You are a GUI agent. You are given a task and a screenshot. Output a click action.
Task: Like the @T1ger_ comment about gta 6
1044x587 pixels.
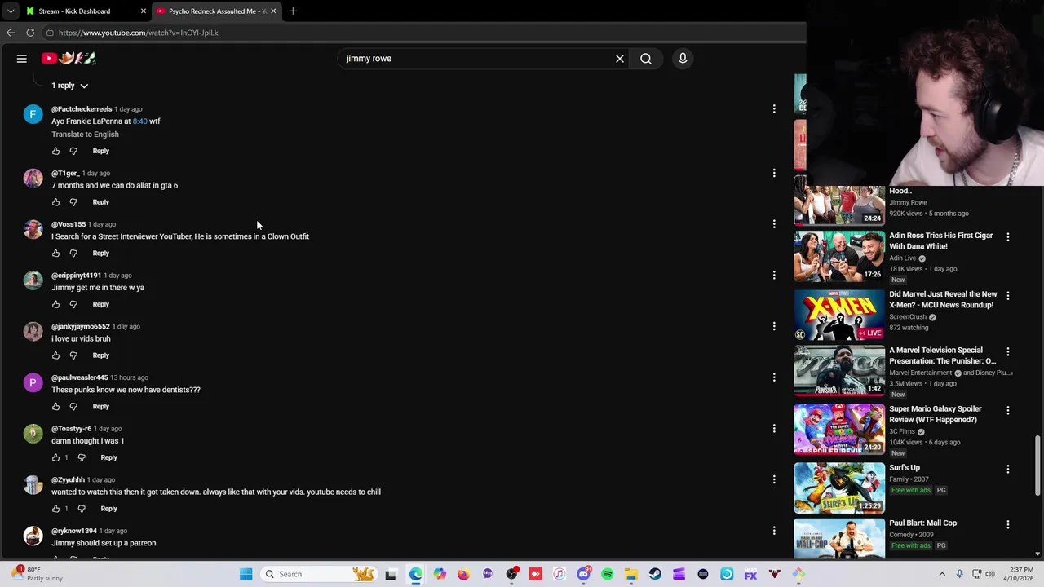point(55,202)
